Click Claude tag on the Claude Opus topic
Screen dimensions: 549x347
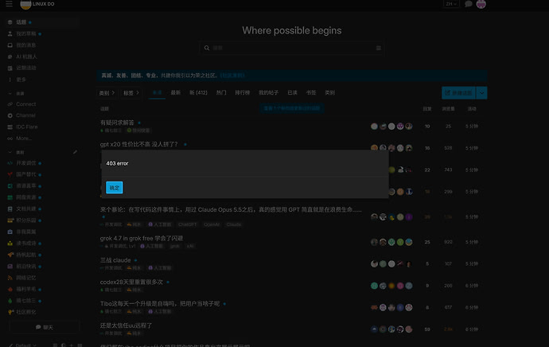click(234, 224)
